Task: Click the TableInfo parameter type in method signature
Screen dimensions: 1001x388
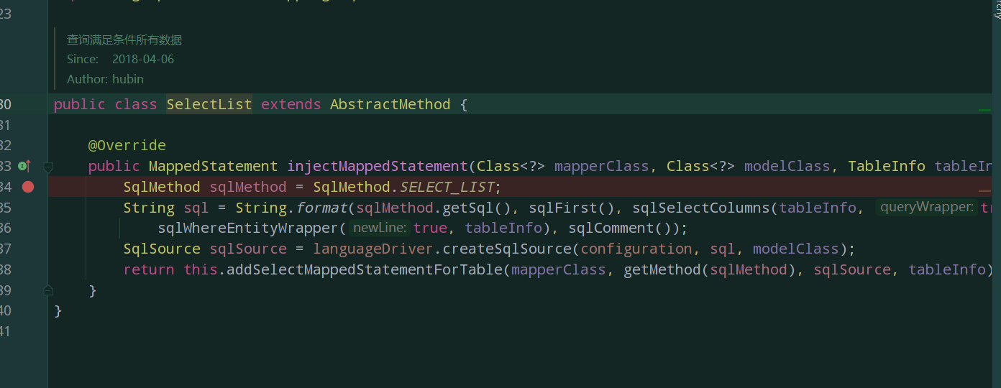Action: [x=887, y=166]
